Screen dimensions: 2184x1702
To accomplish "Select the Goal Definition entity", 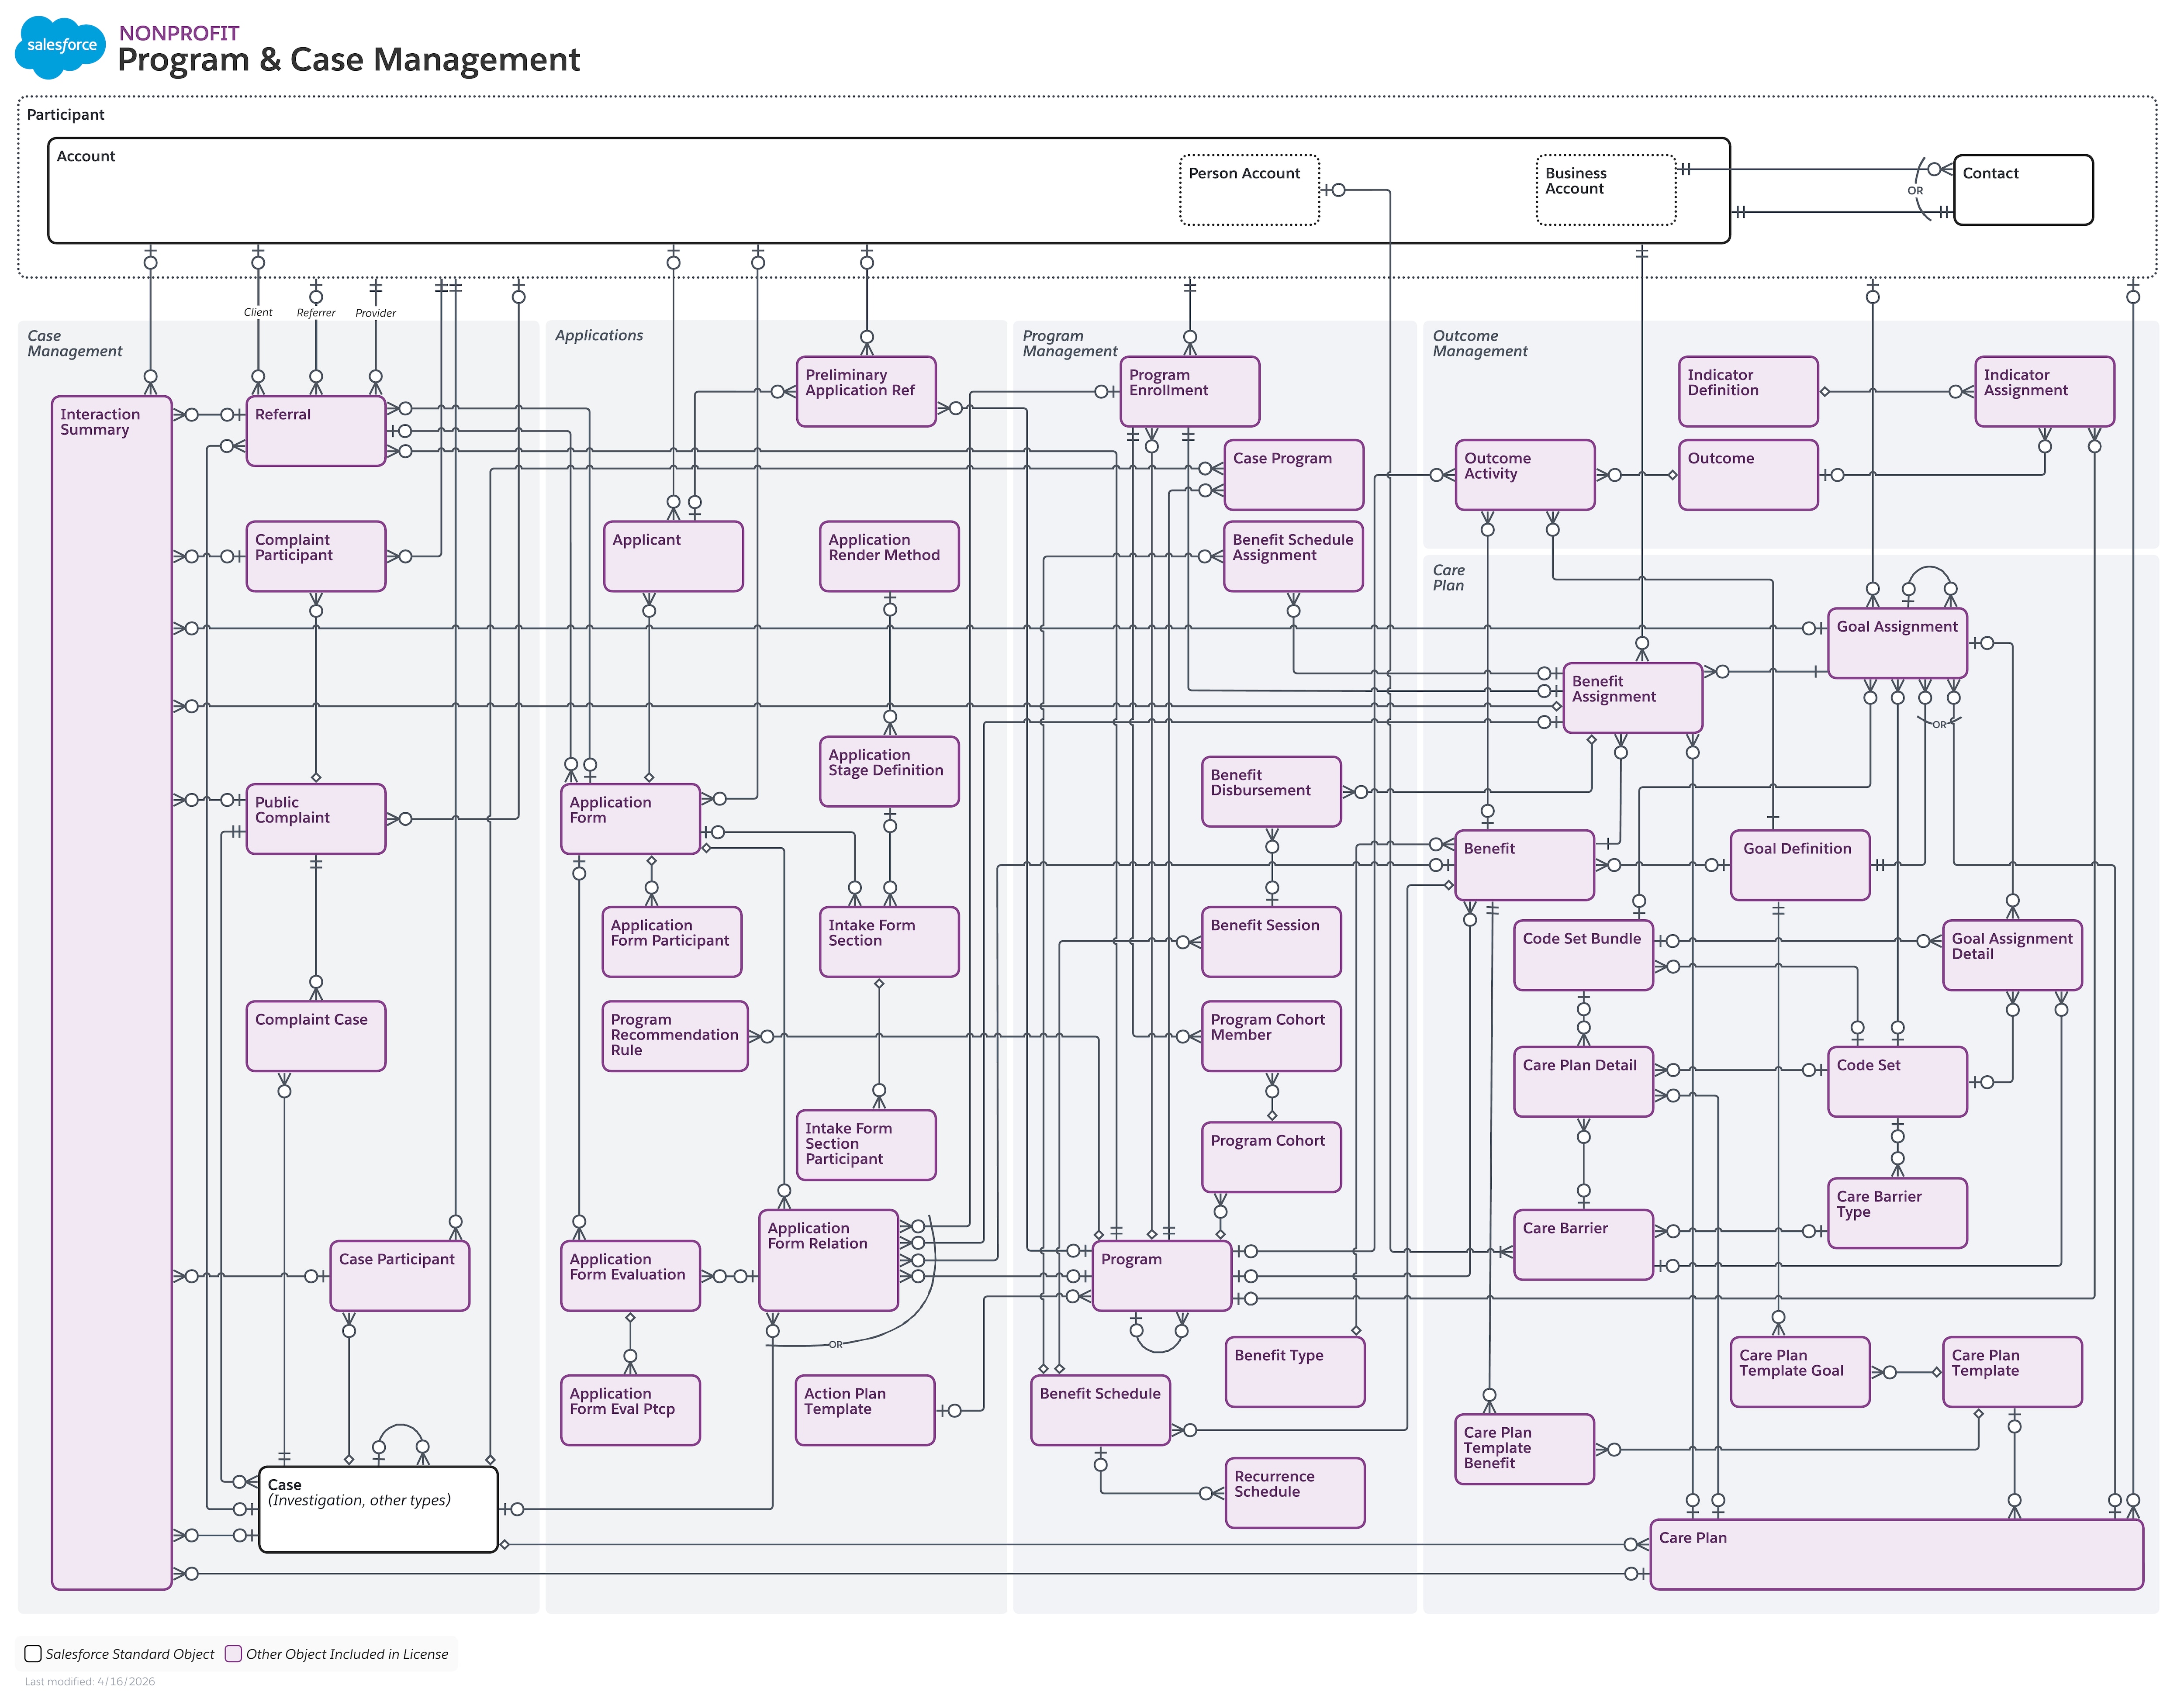I will [1801, 865].
